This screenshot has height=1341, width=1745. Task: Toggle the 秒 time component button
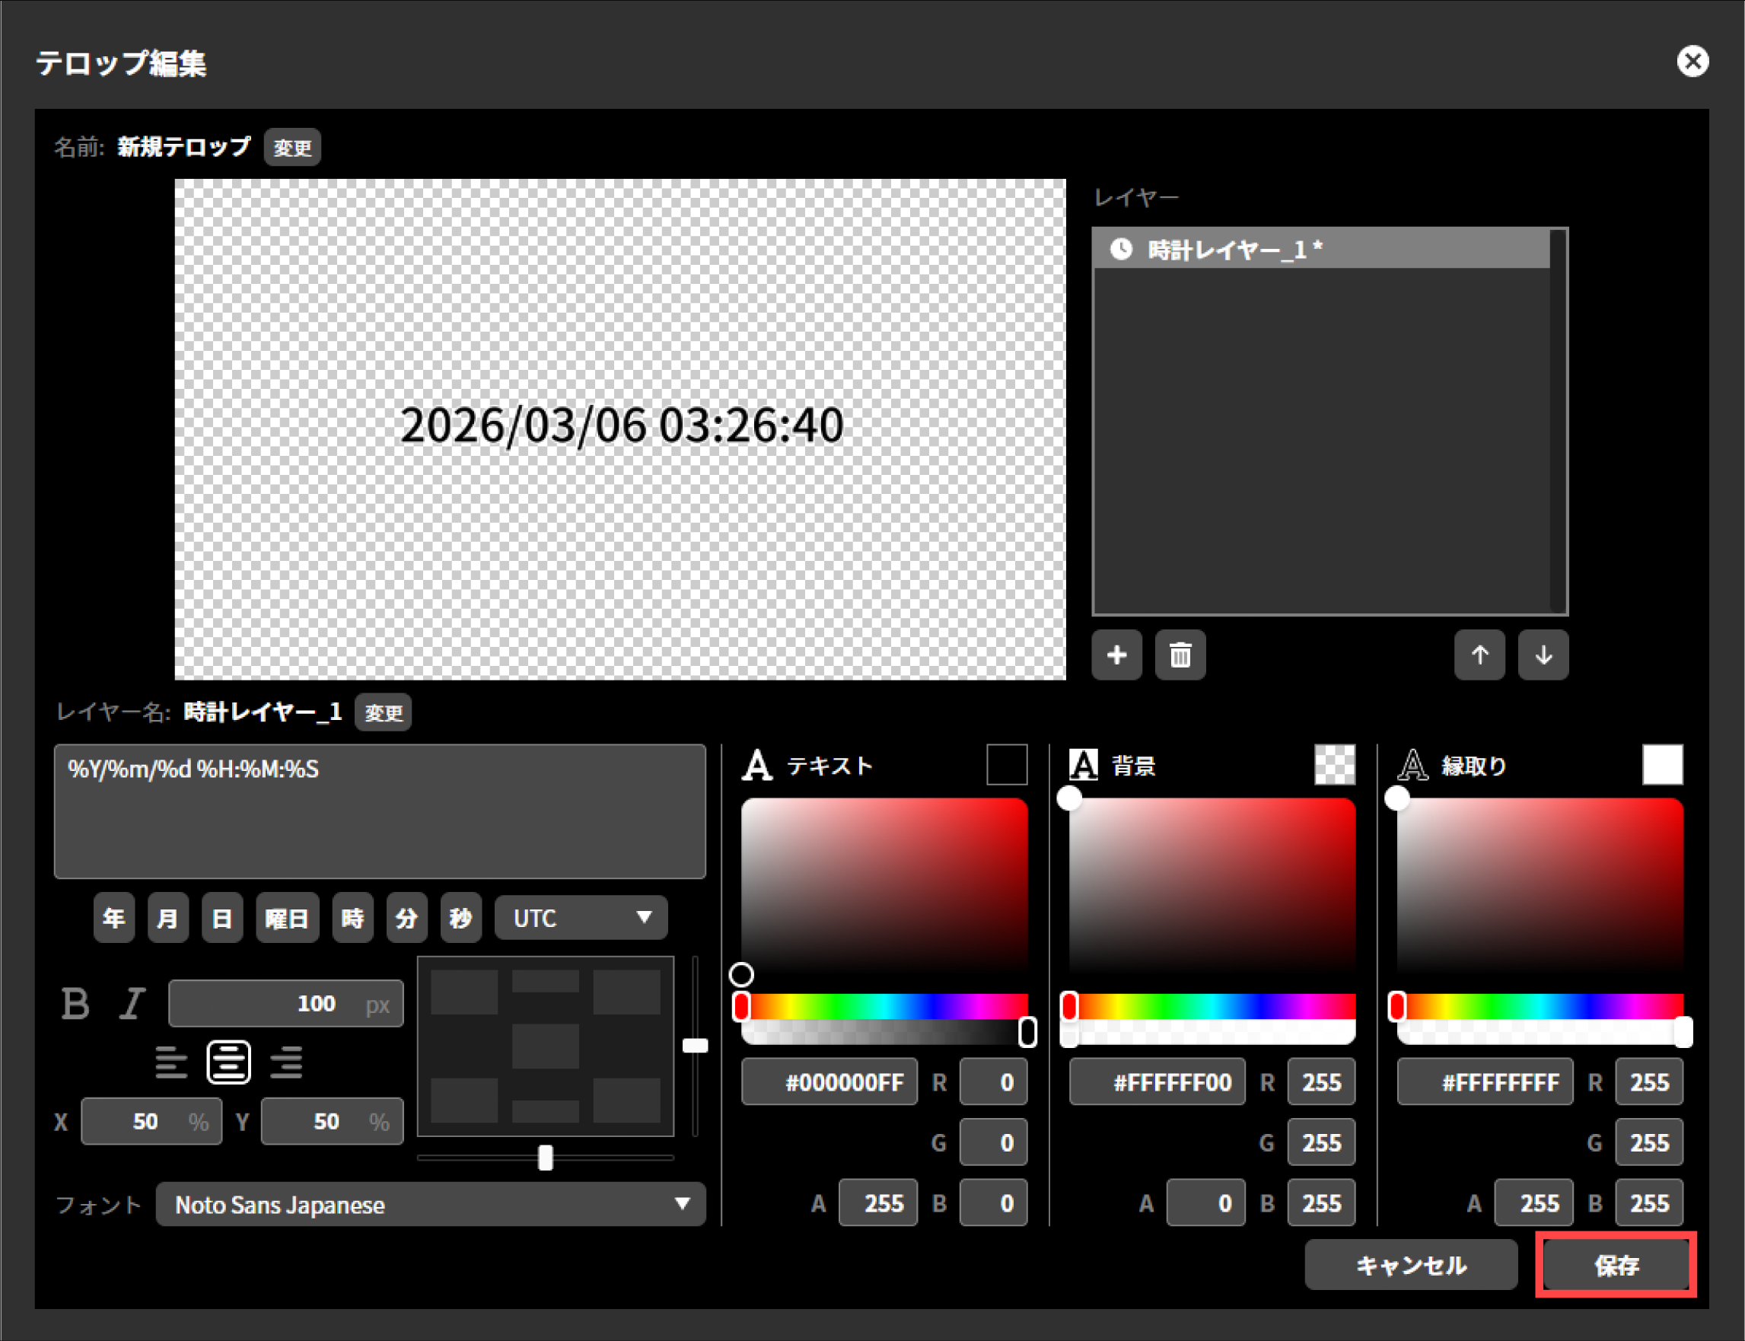coord(460,917)
